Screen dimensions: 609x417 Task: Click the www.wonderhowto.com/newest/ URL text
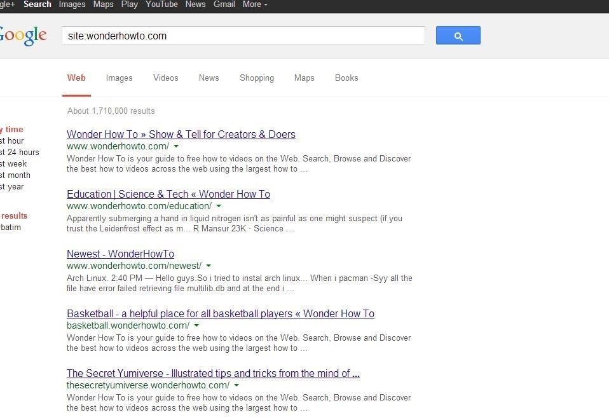coord(134,266)
